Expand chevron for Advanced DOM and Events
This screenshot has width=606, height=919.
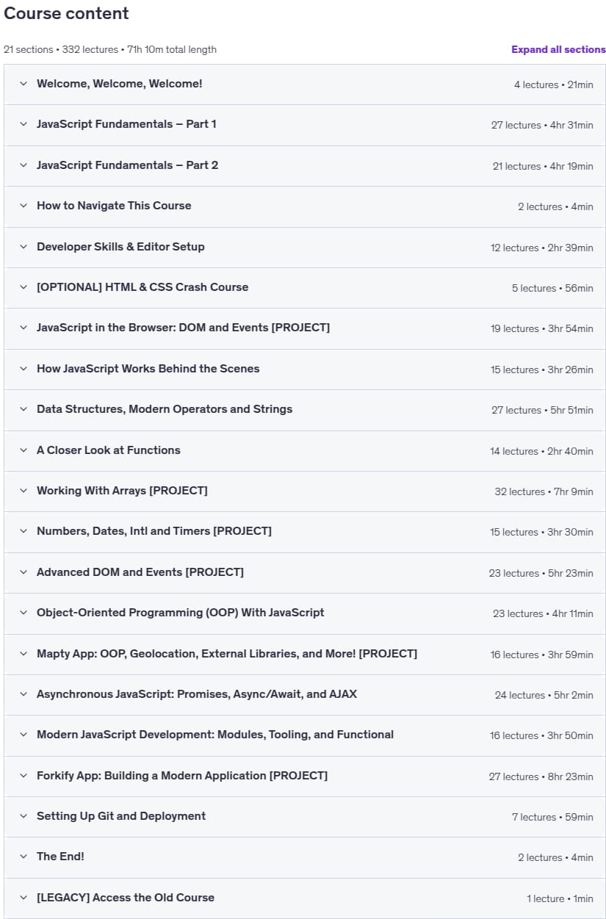point(24,573)
